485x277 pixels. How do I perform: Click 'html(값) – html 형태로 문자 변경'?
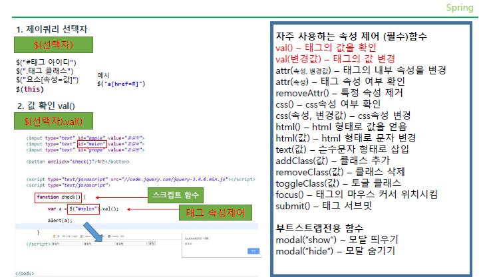click(345, 138)
